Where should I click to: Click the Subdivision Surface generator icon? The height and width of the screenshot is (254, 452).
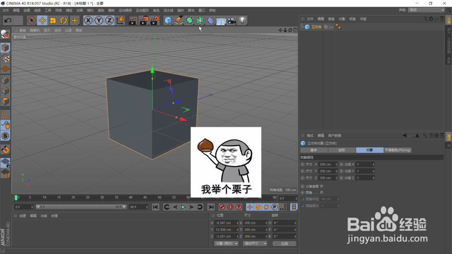189,20
